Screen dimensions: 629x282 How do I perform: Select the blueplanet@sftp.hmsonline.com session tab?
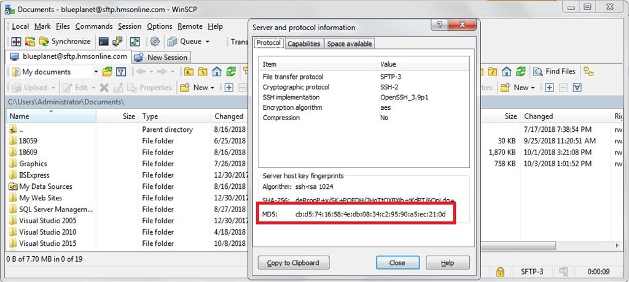(x=69, y=56)
